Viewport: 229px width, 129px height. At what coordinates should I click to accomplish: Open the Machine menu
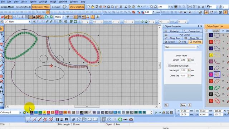(x=63, y=1)
